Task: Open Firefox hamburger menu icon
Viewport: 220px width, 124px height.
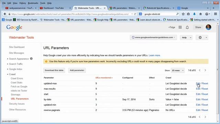Action: click(216, 14)
